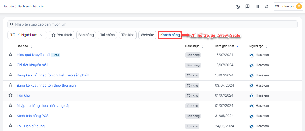Open Lô - Hạn sử dụng report
Viewport: 305px width, 131px height.
31,126
